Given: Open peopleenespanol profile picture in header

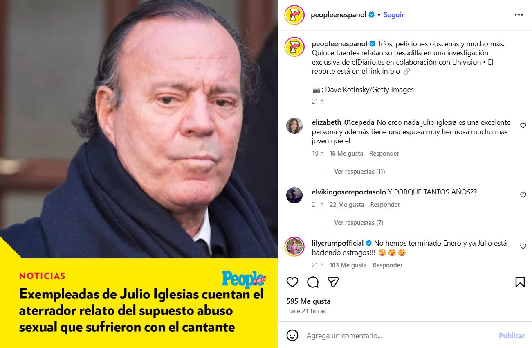Looking at the screenshot, I should click(x=294, y=15).
